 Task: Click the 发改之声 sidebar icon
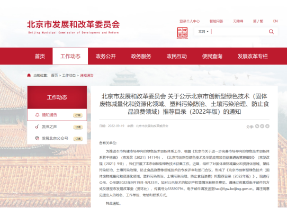(x=37, y=126)
